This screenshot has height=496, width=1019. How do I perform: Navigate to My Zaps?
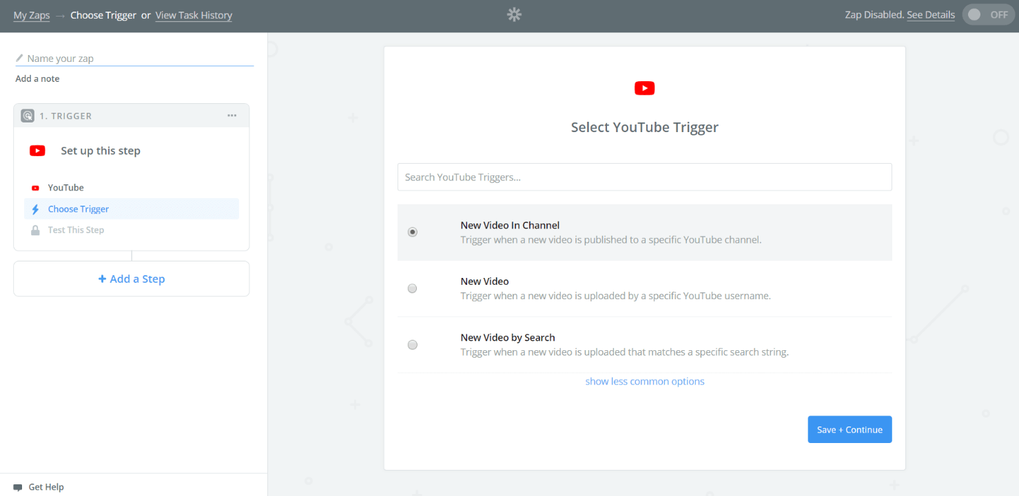(31, 14)
